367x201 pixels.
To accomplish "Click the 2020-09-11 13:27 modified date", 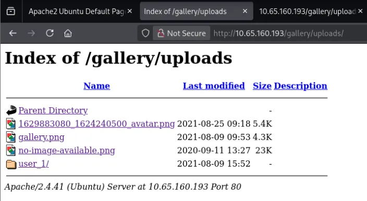I will (x=214, y=150).
